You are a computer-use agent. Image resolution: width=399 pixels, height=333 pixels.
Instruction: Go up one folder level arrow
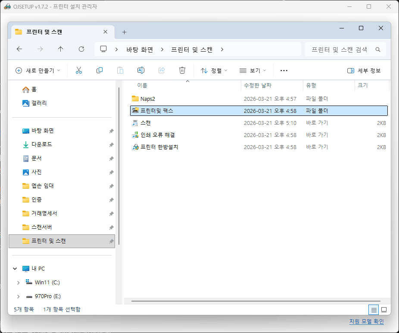tap(61, 49)
